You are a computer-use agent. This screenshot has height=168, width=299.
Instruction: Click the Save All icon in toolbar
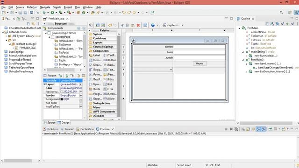[x=25, y=13]
